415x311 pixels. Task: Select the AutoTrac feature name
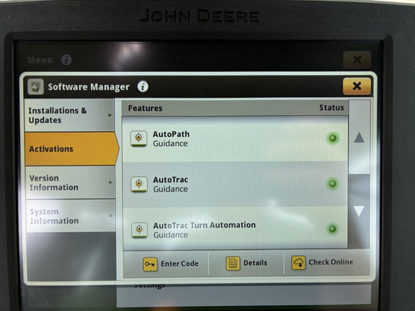pyautogui.click(x=171, y=179)
